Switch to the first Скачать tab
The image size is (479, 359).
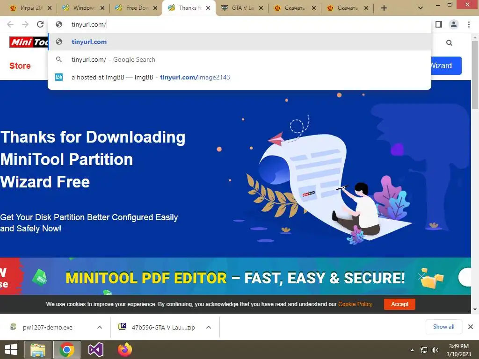tap(291, 8)
